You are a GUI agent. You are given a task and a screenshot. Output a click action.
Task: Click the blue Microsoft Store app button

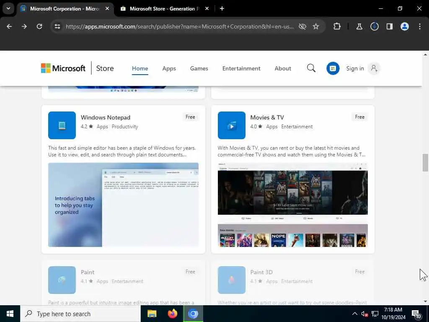click(x=333, y=68)
